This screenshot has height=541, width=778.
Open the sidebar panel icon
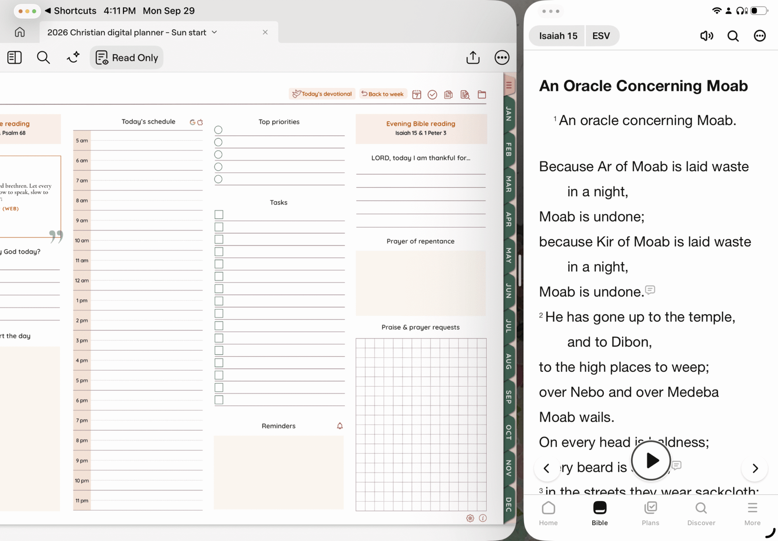click(x=15, y=57)
